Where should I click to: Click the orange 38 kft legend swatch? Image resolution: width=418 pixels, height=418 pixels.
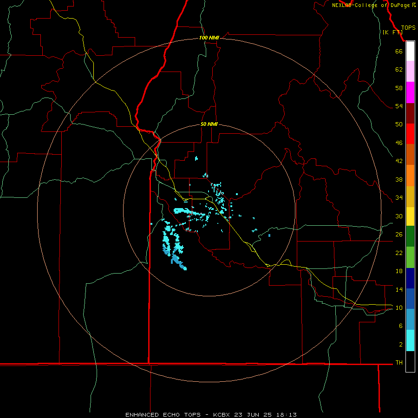(410, 176)
